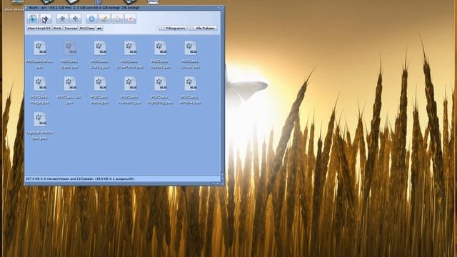Click the status bar text showing 13 Dateien
The height and width of the screenshot is (257, 457).
80,178
